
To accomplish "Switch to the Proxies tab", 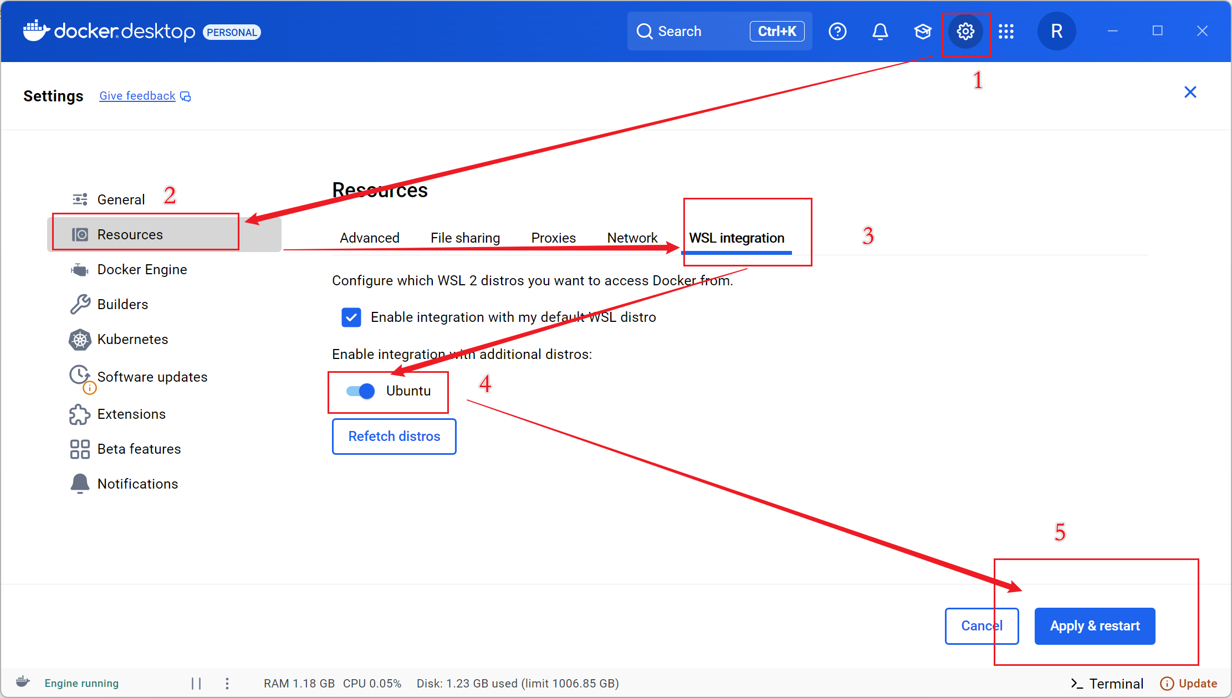I will pyautogui.click(x=554, y=238).
